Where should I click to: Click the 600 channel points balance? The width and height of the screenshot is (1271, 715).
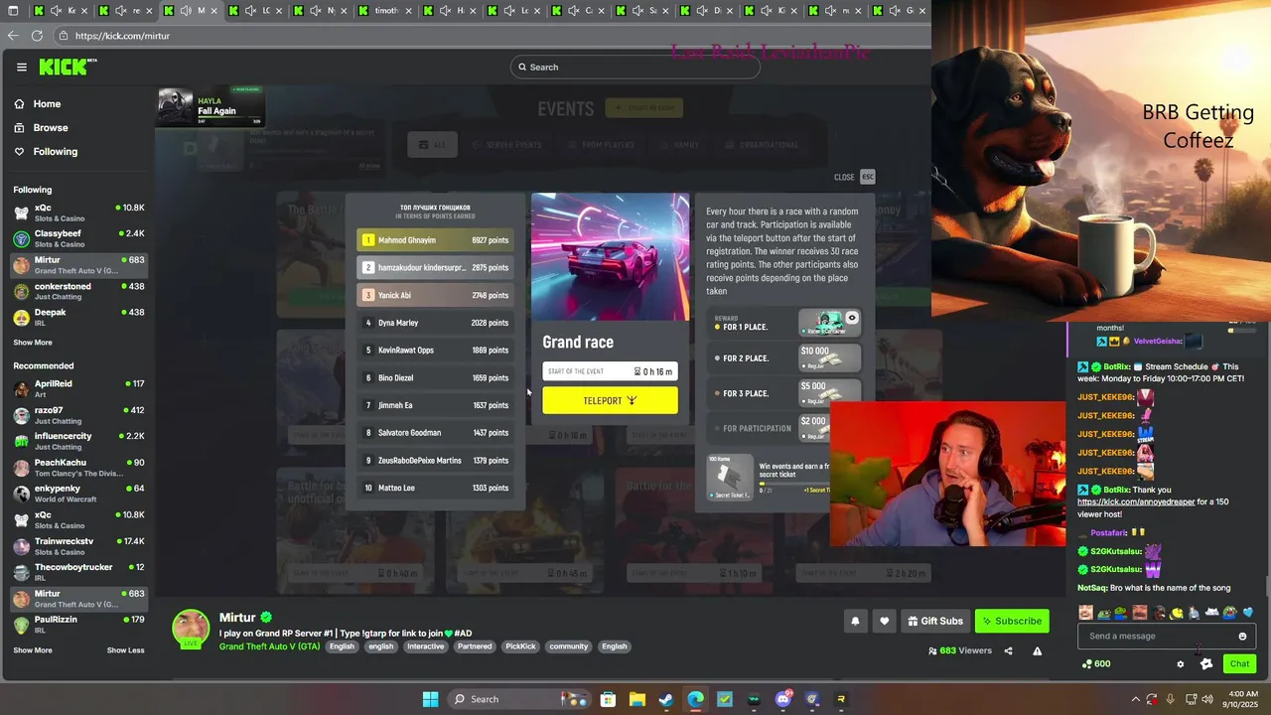pos(1096,664)
